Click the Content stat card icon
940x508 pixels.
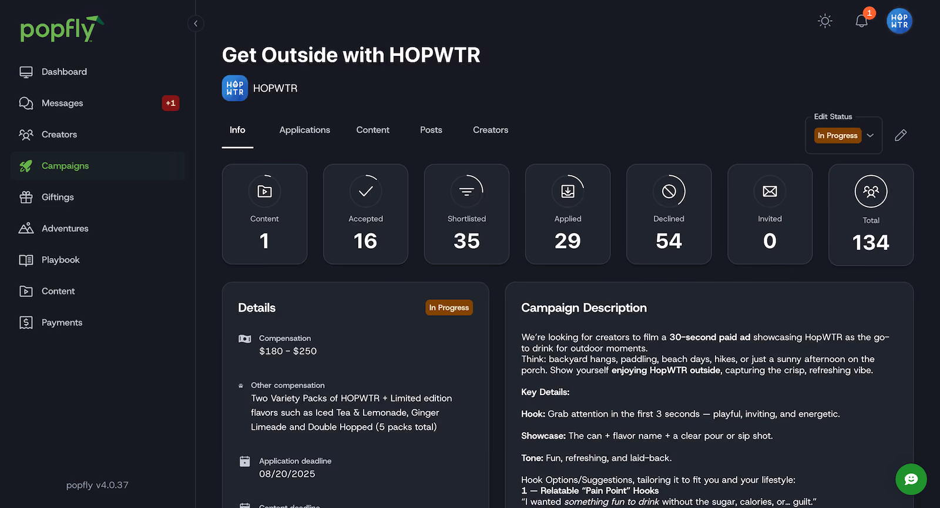coord(264,191)
